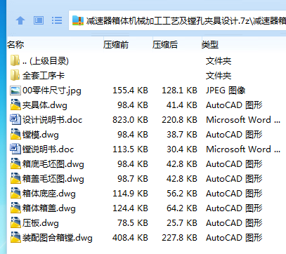Image resolution: width=286 pixels, height=254 pixels.
Task: Select file name 镗模.dwg
Action: [x=41, y=135]
